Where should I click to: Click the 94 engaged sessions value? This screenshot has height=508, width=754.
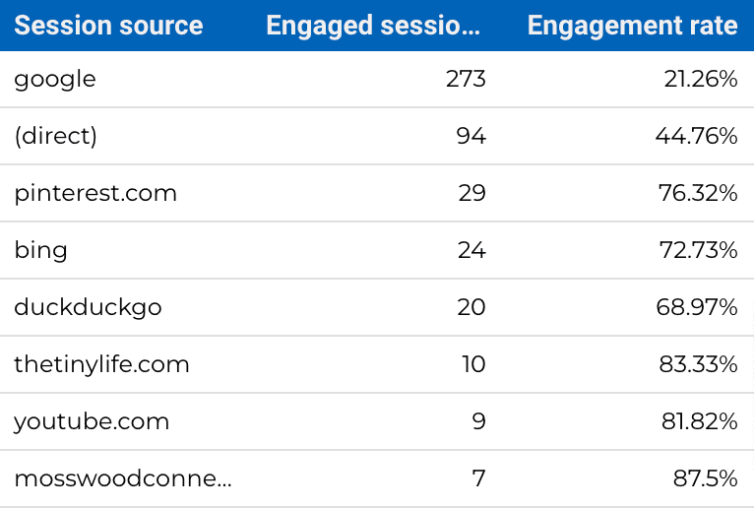click(471, 136)
